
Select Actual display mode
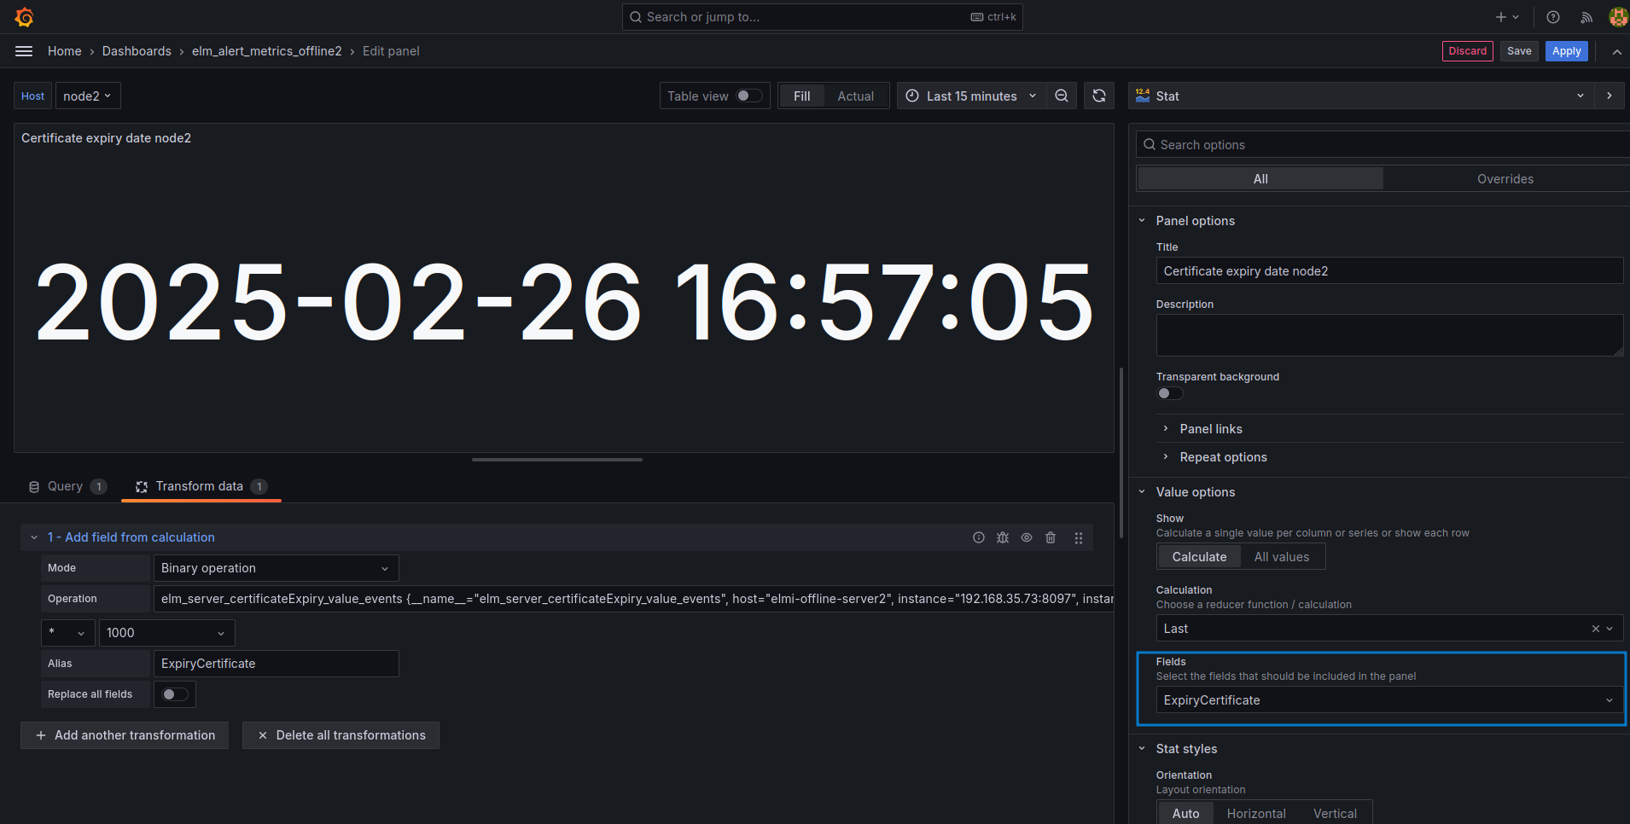tap(856, 96)
